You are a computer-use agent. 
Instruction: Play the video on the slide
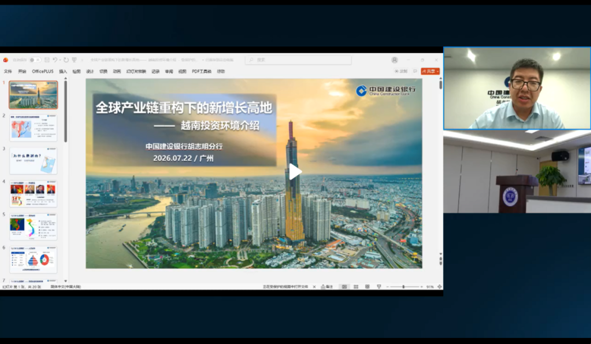tap(295, 172)
